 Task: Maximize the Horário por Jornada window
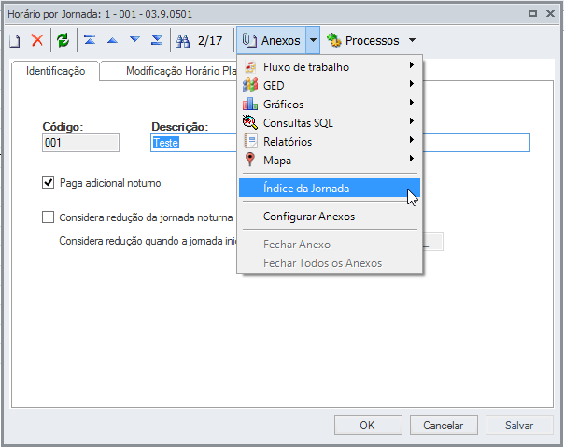click(532, 14)
